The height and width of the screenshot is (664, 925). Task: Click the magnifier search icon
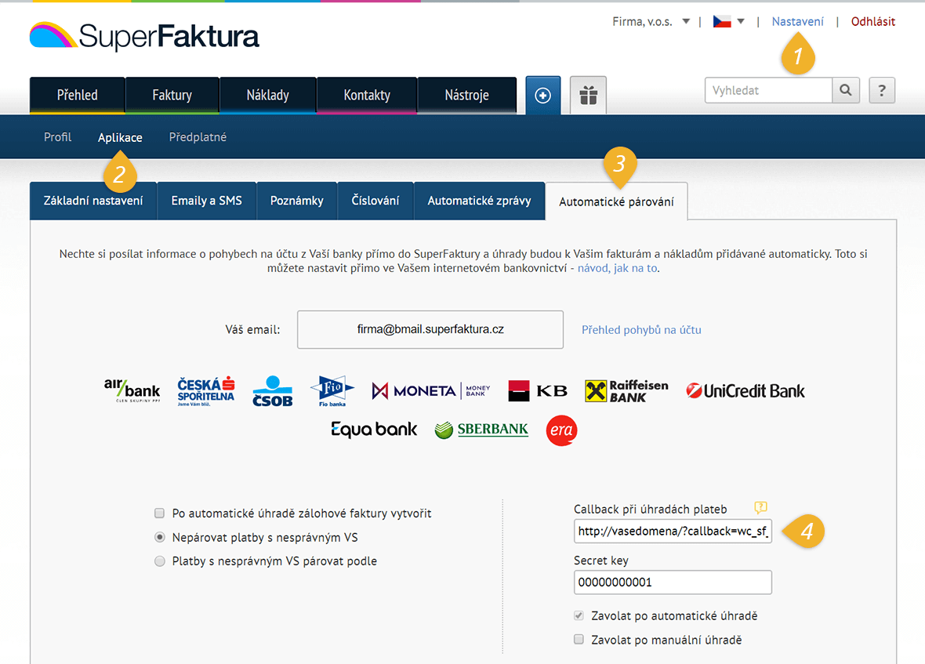click(845, 90)
